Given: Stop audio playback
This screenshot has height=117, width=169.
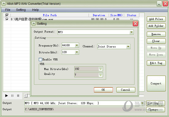Looking at the screenshot, I should pos(18,96).
